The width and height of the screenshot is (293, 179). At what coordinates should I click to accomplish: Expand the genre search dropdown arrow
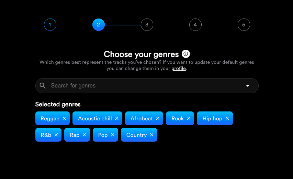[x=248, y=86]
